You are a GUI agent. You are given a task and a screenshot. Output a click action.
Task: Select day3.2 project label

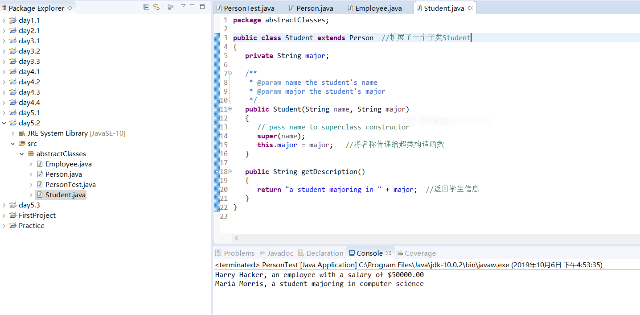[29, 51]
